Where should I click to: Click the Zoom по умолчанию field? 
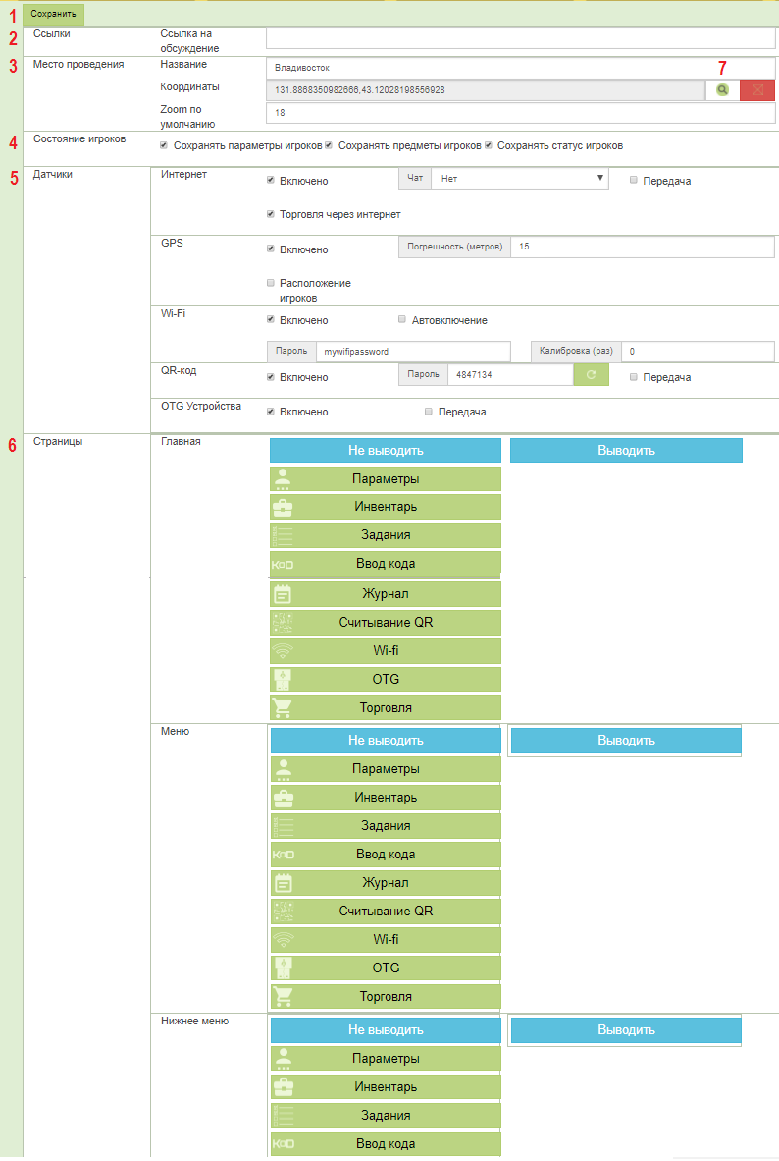click(521, 113)
